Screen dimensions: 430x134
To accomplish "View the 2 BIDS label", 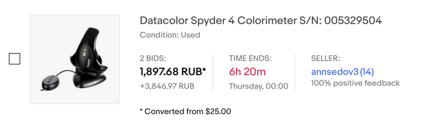I will click(153, 58).
